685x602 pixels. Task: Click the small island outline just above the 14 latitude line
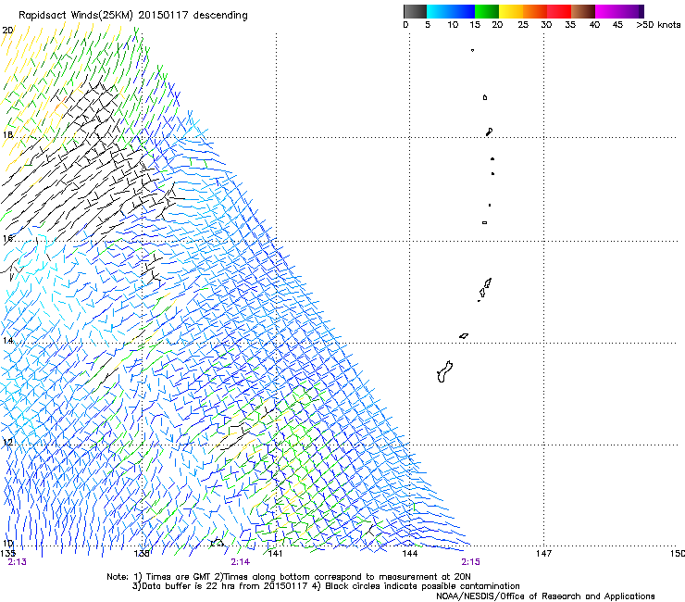464,336
